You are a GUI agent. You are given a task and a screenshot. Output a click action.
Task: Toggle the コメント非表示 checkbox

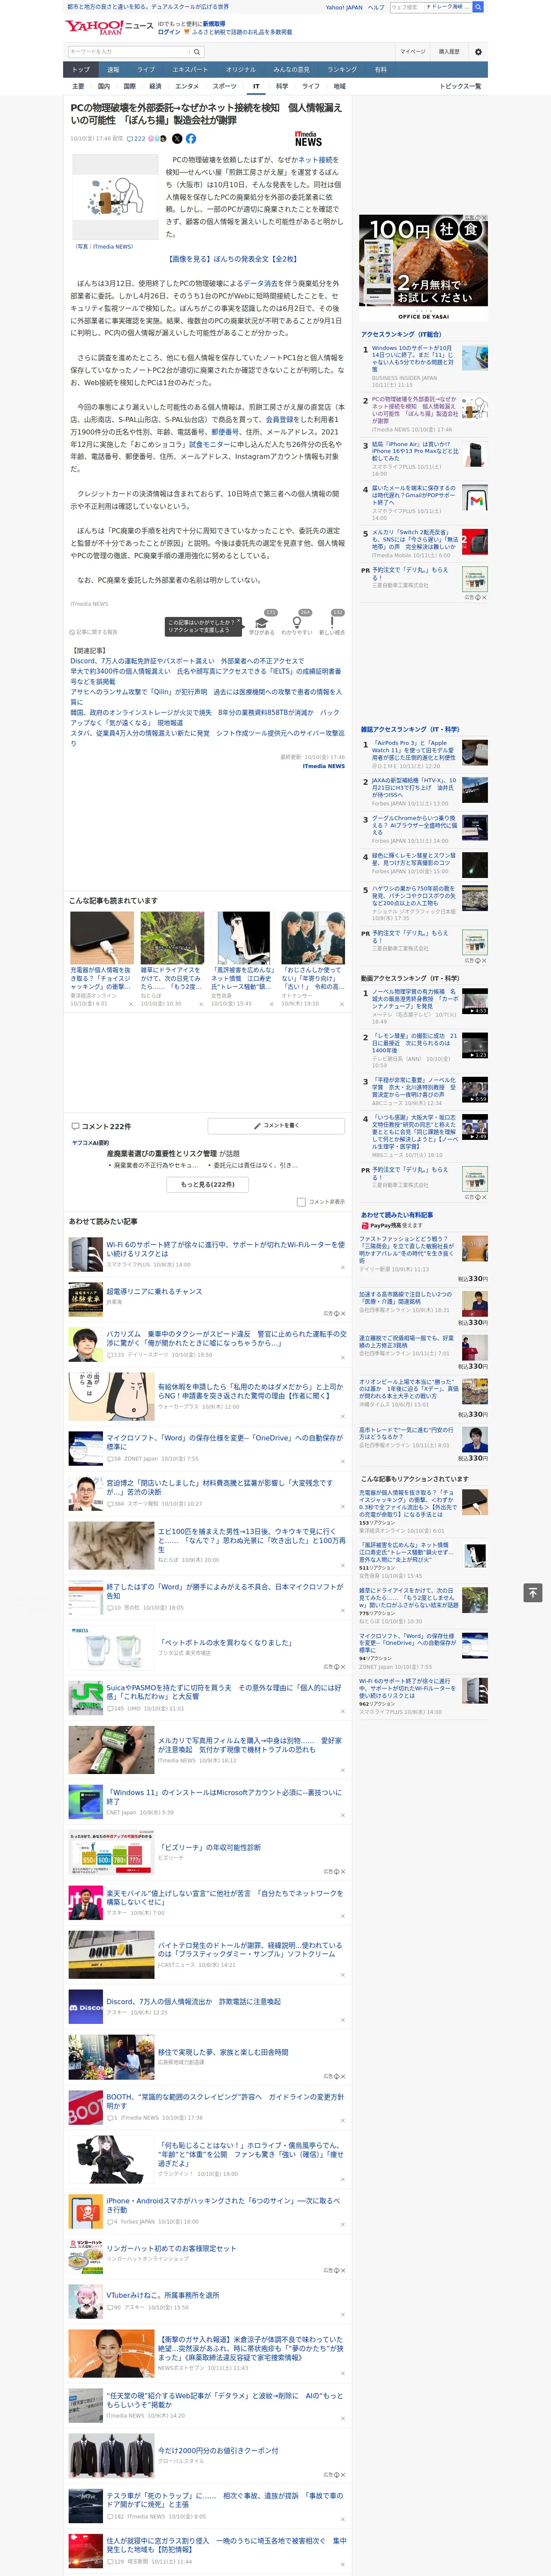[x=301, y=1202]
